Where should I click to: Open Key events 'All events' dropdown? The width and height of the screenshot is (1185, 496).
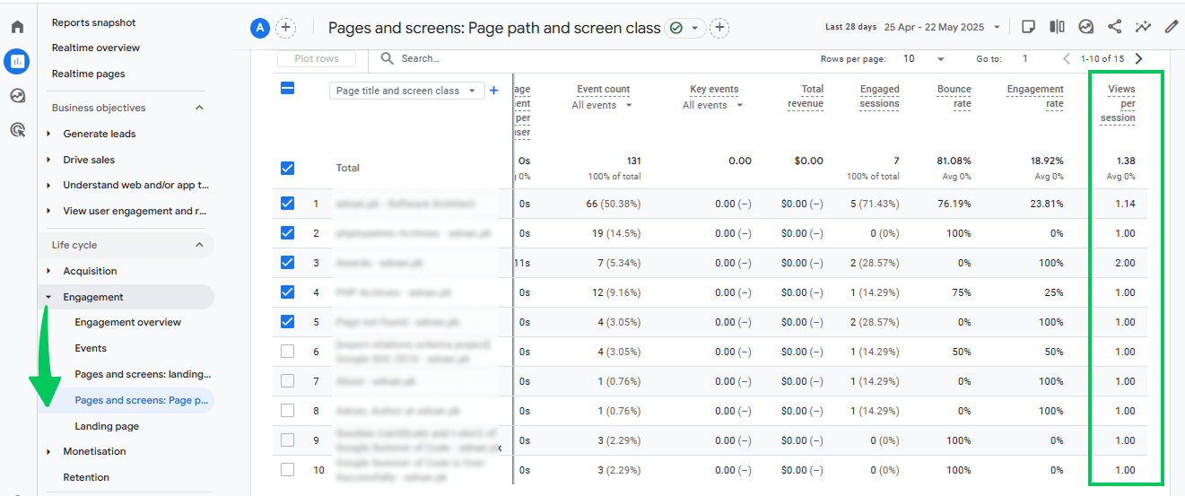[712, 105]
